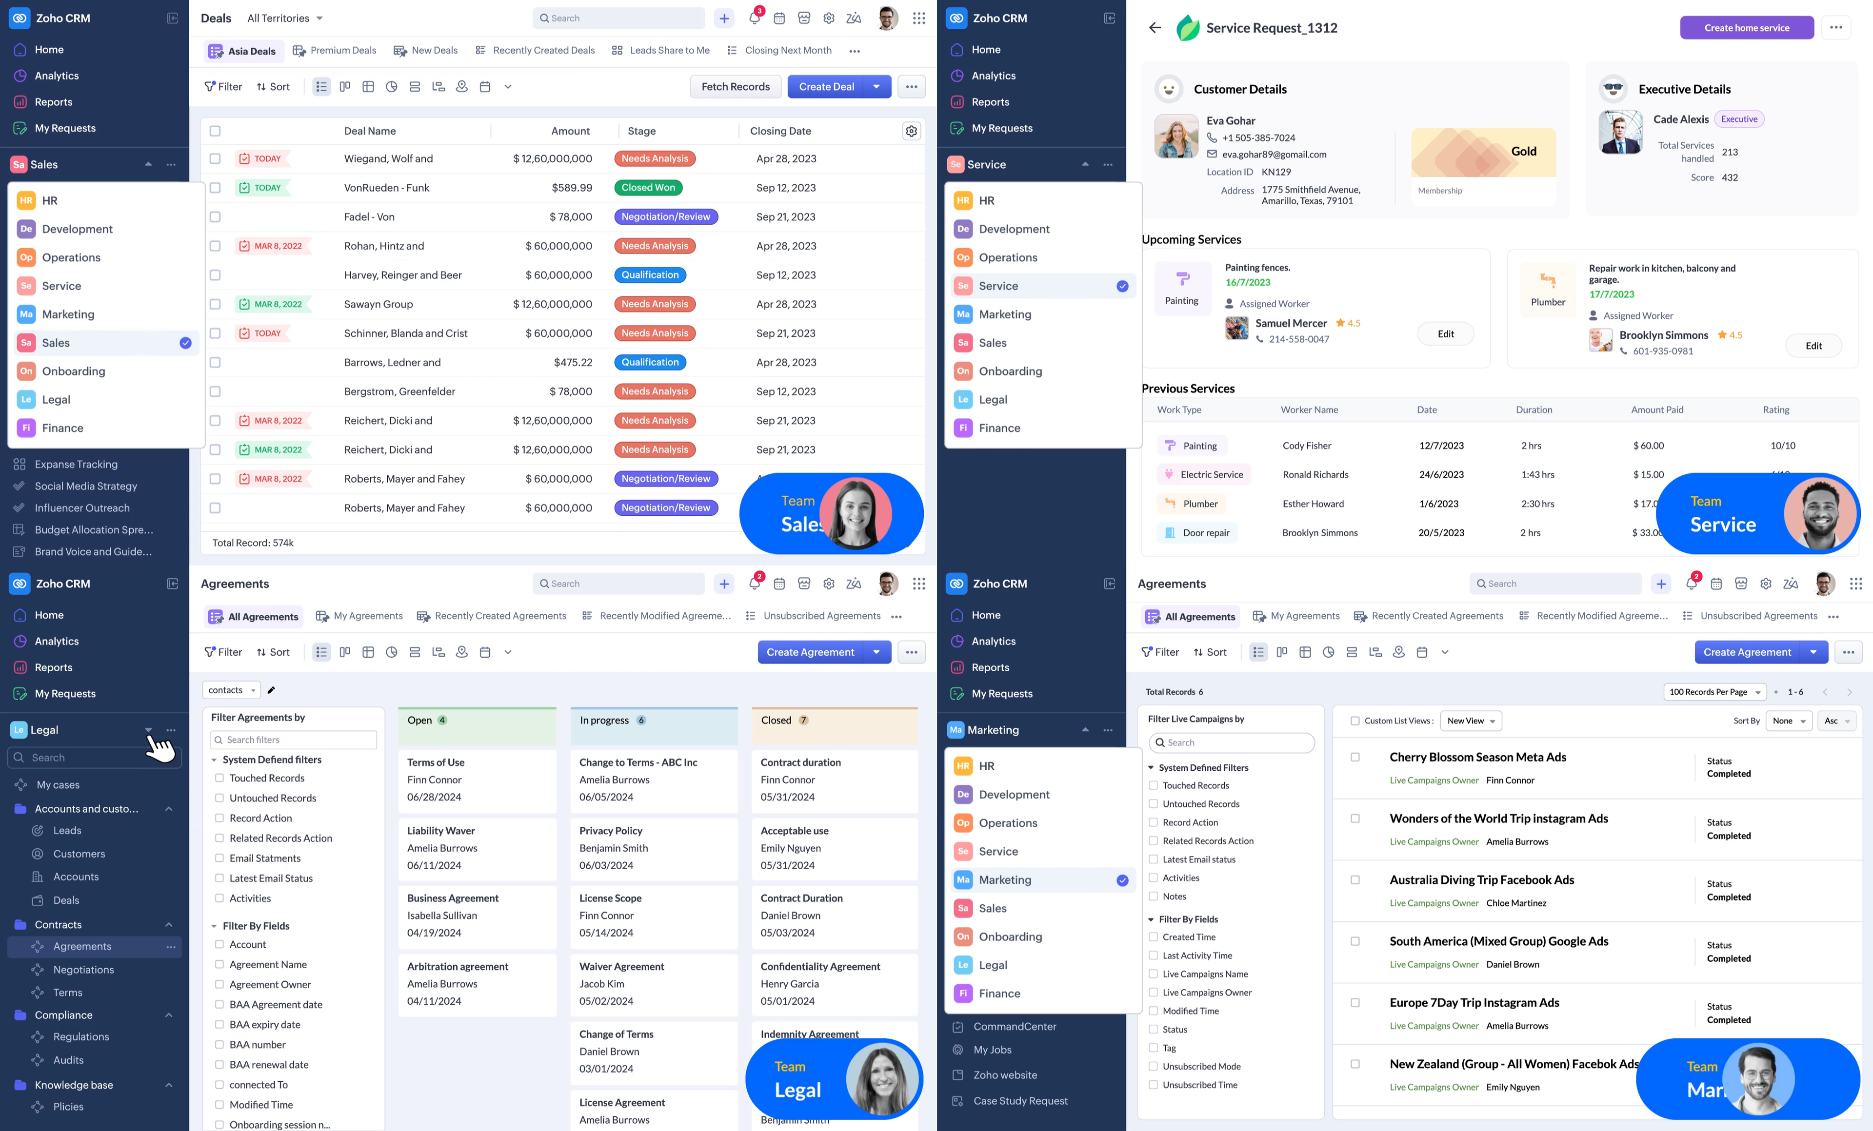Image resolution: width=1873 pixels, height=1131 pixels.
Task: Tick checkbox for Cherry Blossom Season Meta Ads
Action: 1355,757
